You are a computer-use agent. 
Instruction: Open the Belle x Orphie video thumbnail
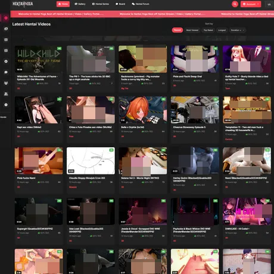point(143,110)
